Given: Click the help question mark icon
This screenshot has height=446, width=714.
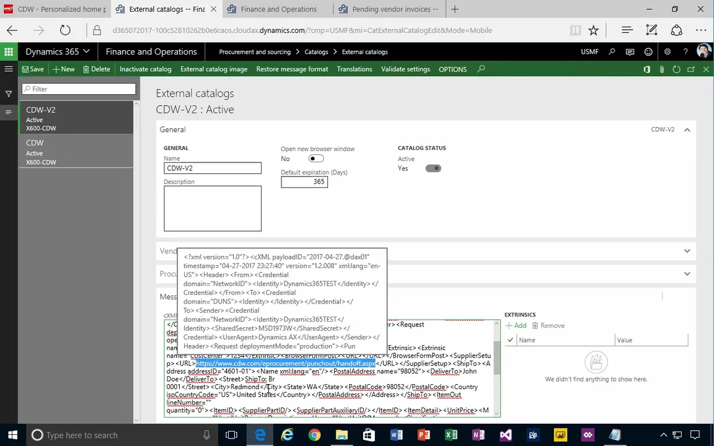Looking at the screenshot, I should click(685, 52).
